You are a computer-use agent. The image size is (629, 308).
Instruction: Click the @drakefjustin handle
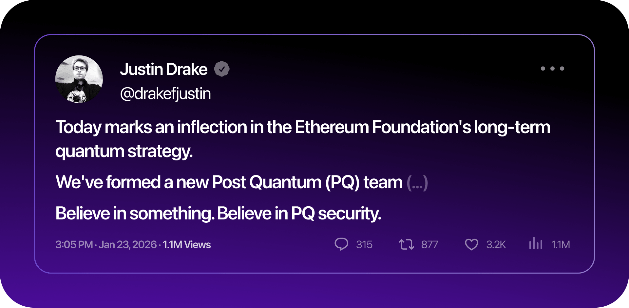click(x=165, y=94)
